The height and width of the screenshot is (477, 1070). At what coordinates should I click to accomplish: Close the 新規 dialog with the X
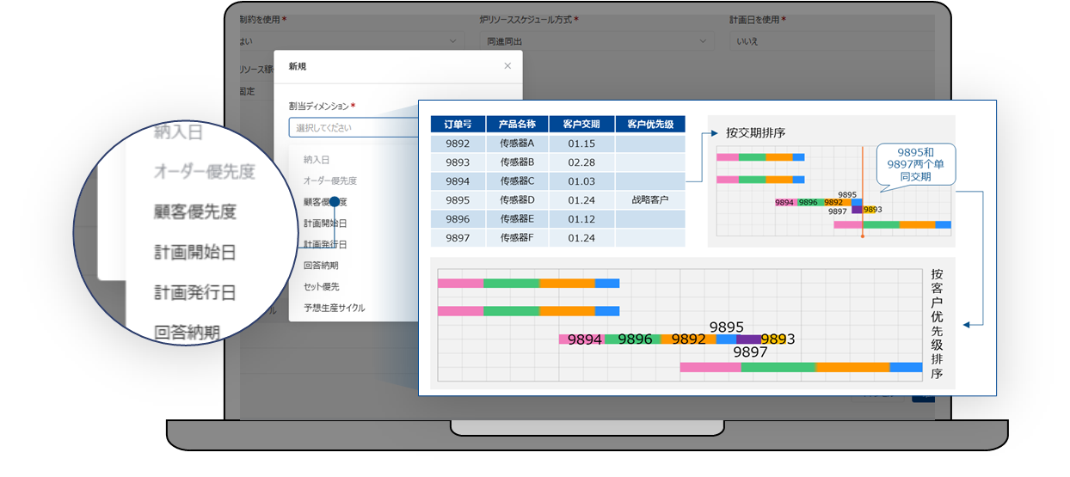(507, 65)
